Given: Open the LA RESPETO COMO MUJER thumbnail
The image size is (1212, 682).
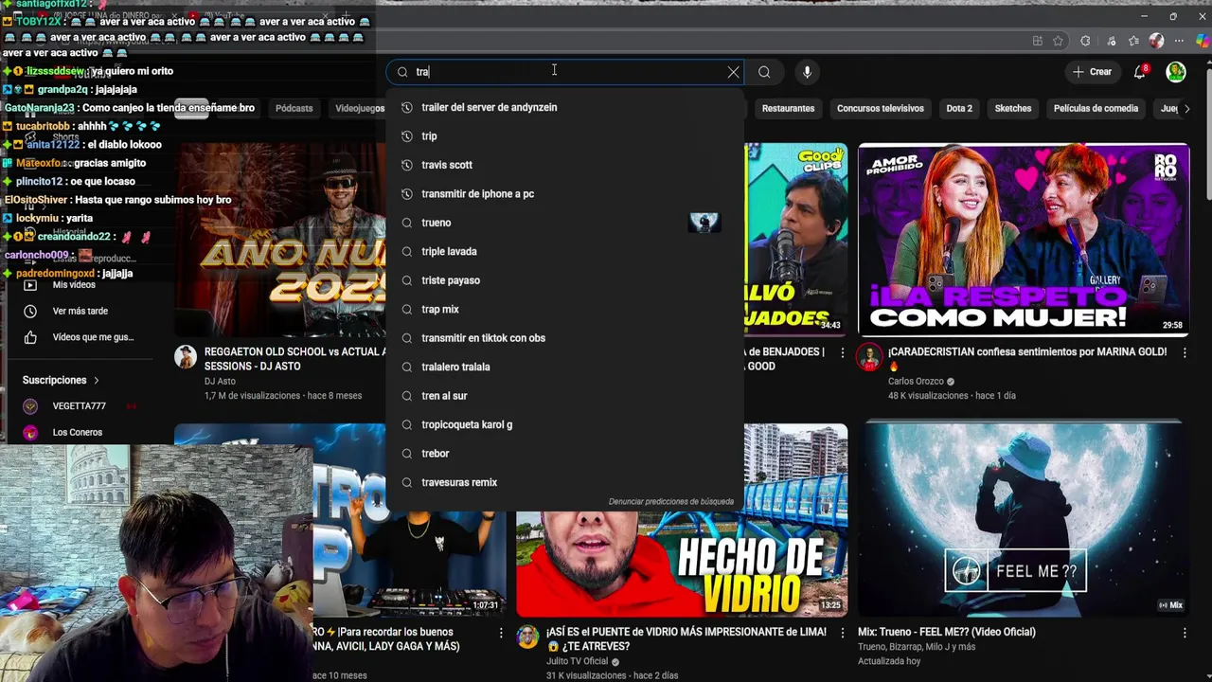Looking at the screenshot, I should (1024, 240).
